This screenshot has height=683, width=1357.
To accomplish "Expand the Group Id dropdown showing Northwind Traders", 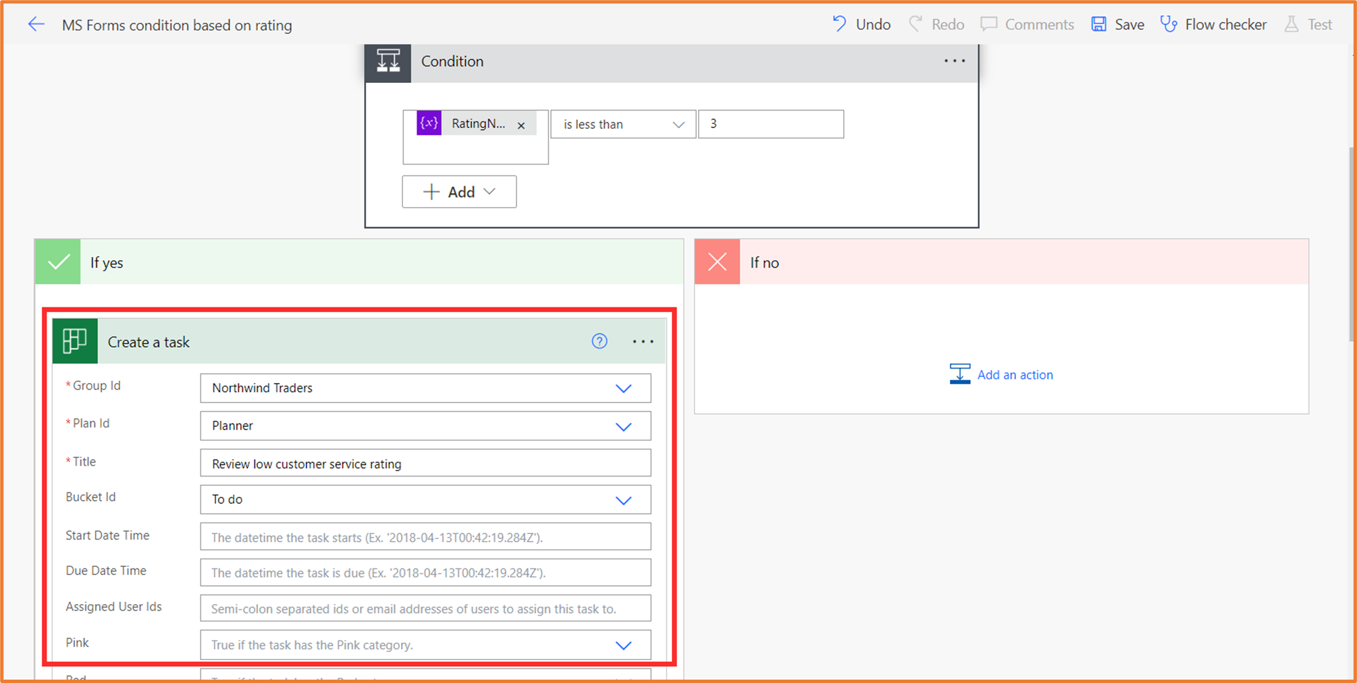I will tap(623, 388).
